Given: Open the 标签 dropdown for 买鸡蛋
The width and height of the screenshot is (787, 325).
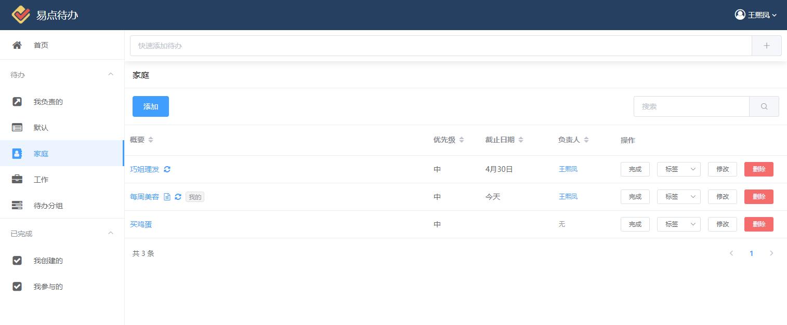Looking at the screenshot, I should click(678, 224).
